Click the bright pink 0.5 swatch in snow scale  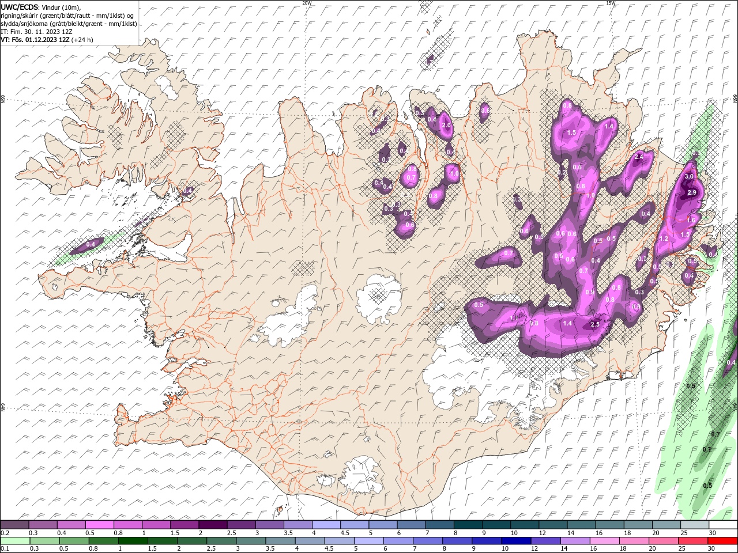pos(100,525)
